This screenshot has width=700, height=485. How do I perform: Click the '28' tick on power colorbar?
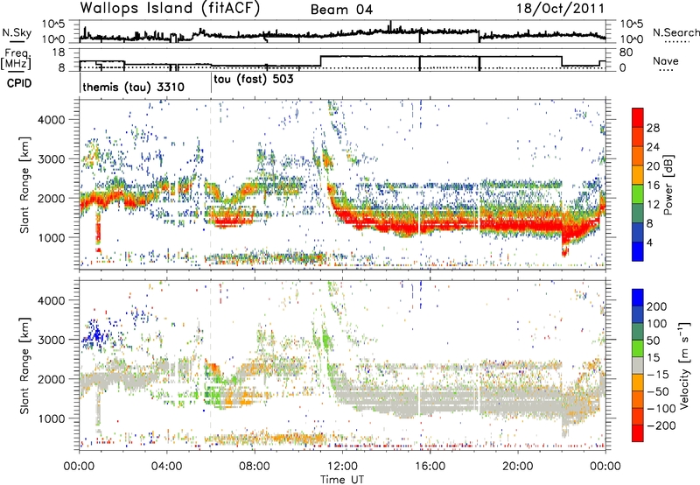tap(653, 128)
